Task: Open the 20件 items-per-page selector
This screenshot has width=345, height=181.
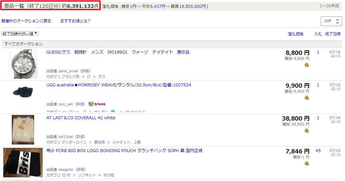Action: (x=331, y=21)
